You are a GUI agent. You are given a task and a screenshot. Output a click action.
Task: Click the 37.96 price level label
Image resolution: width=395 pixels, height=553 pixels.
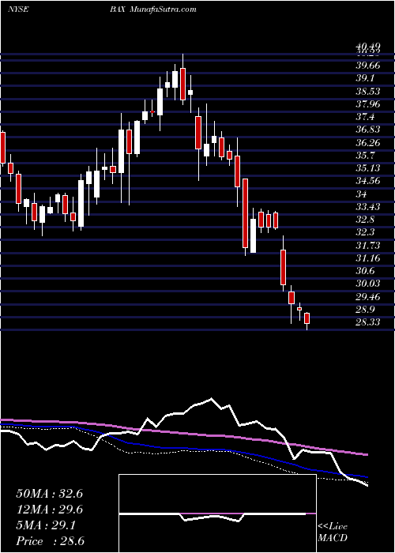368,104
